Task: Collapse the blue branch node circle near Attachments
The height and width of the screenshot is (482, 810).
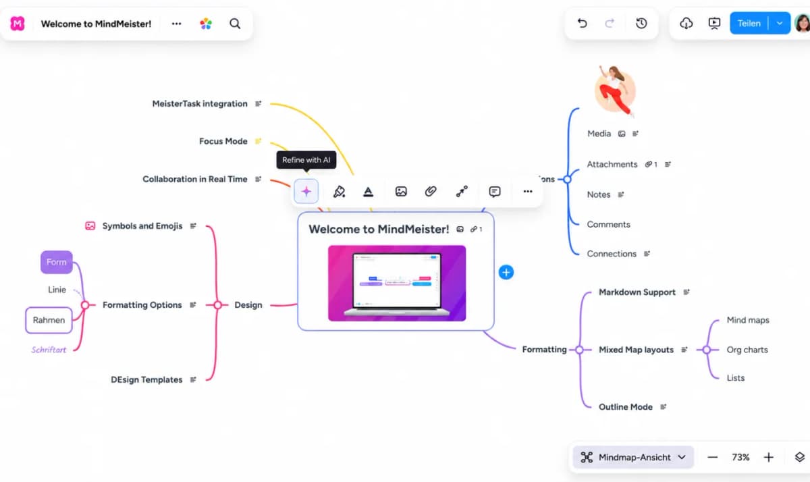Action: click(x=567, y=179)
